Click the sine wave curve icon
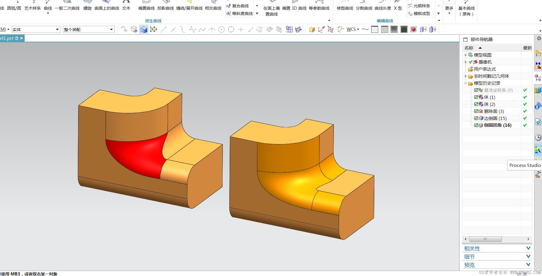The image size is (542, 276). (365, 29)
